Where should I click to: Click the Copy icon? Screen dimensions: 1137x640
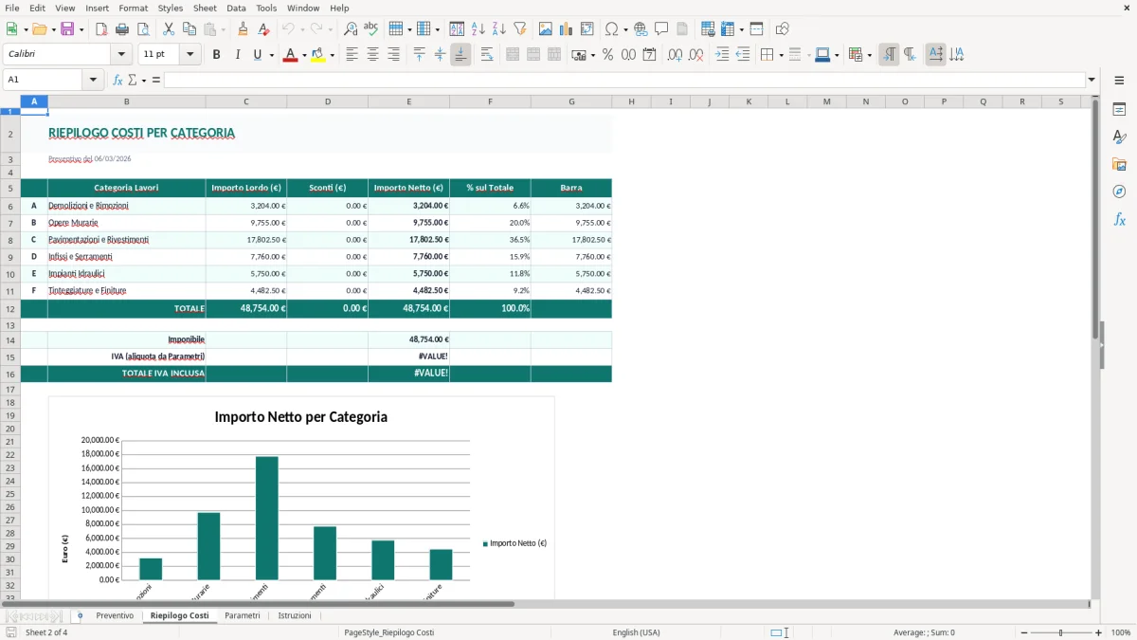click(x=189, y=29)
